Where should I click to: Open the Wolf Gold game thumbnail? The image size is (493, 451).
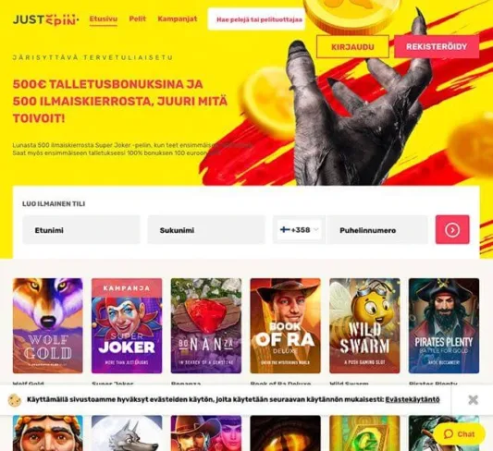pos(48,325)
